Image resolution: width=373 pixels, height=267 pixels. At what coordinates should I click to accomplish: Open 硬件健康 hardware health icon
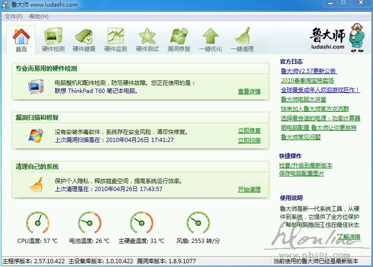coord(84,39)
